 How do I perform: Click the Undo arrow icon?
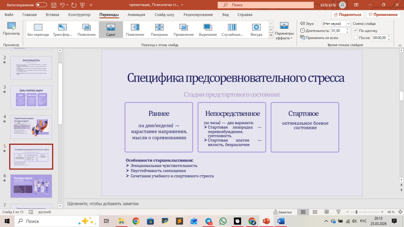[x=62, y=5]
